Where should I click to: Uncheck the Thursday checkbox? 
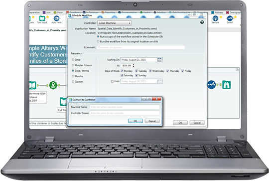click(168, 71)
